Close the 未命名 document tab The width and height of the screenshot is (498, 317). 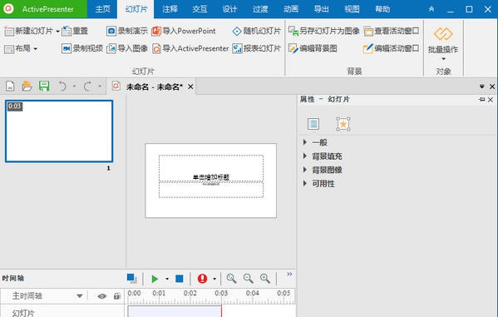coord(190,87)
